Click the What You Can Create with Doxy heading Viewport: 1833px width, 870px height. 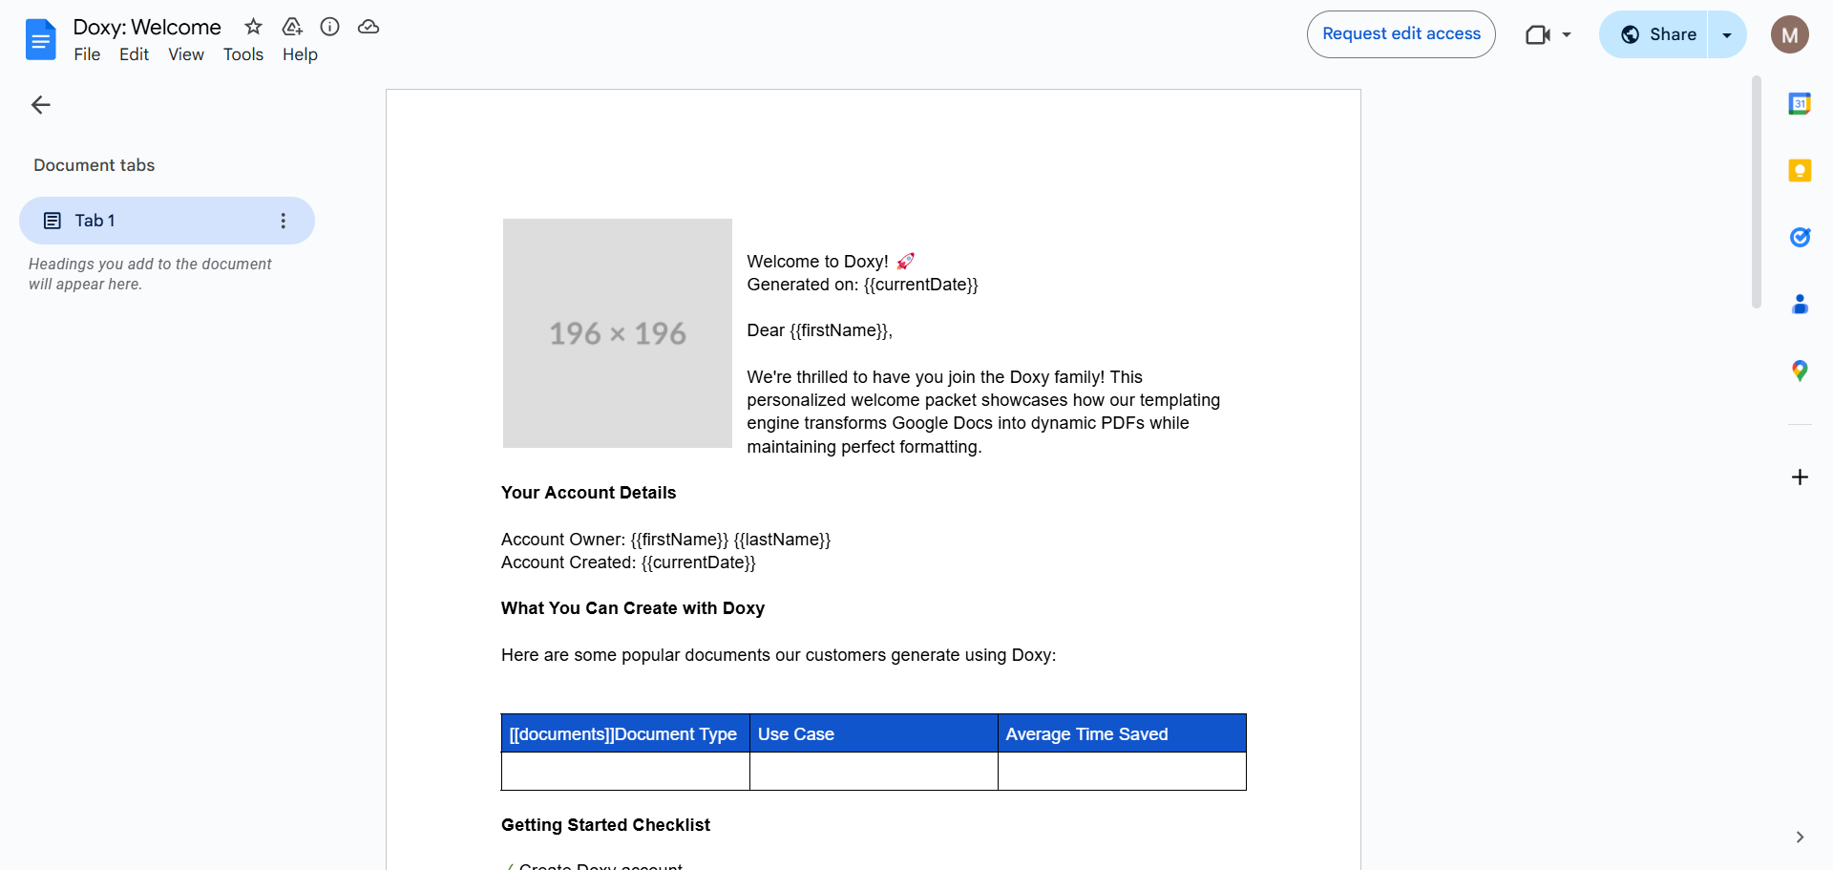633,608
